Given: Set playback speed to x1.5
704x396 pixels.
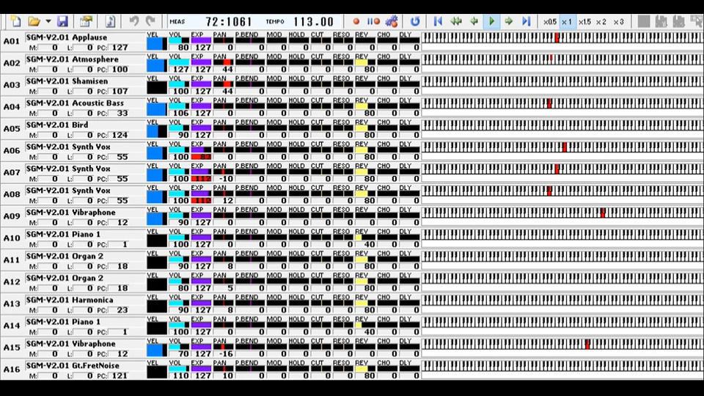Looking at the screenshot, I should coord(584,21).
